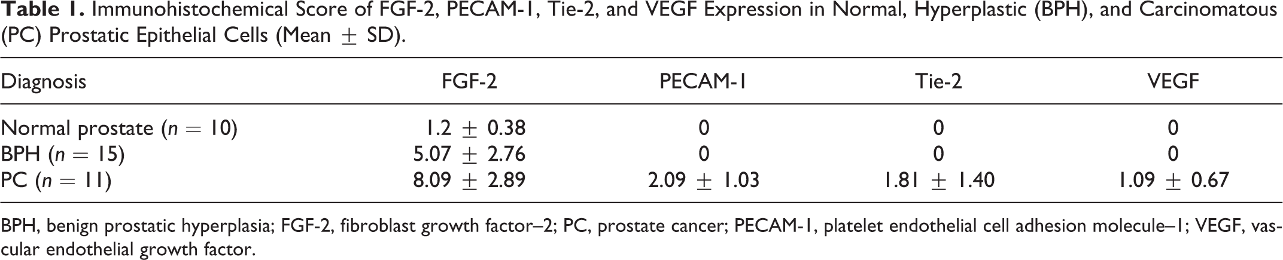1283x260 pixels.
Task: Select the FGF-2 column header
Action: 469,82
